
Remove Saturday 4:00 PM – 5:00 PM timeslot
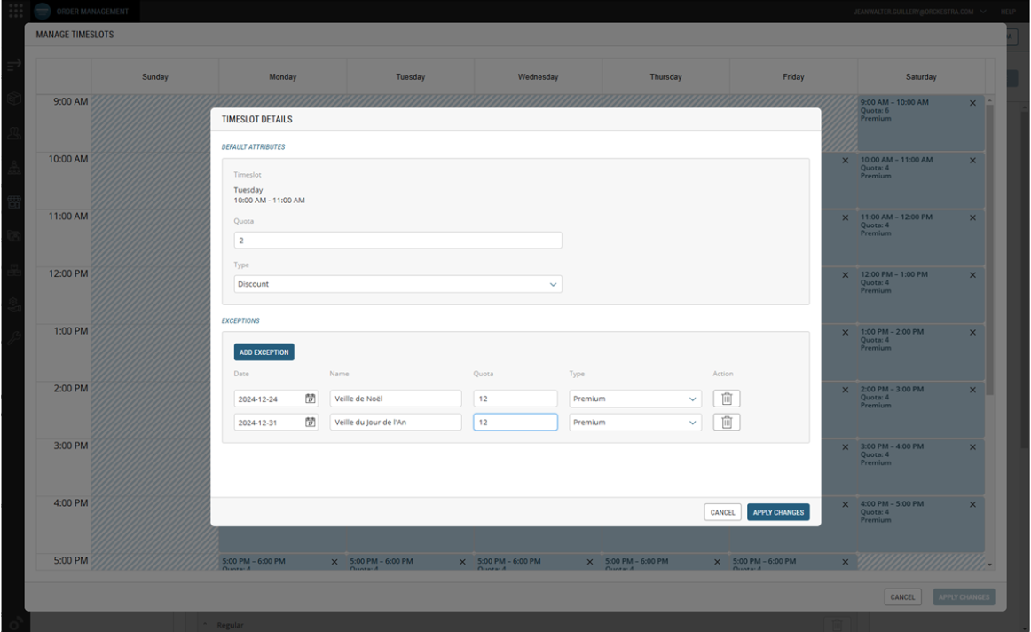(x=972, y=505)
